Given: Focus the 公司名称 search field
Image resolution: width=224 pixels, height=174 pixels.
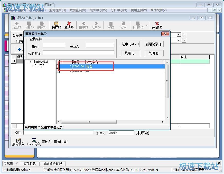Looking at the screenshot, I should [79, 53].
